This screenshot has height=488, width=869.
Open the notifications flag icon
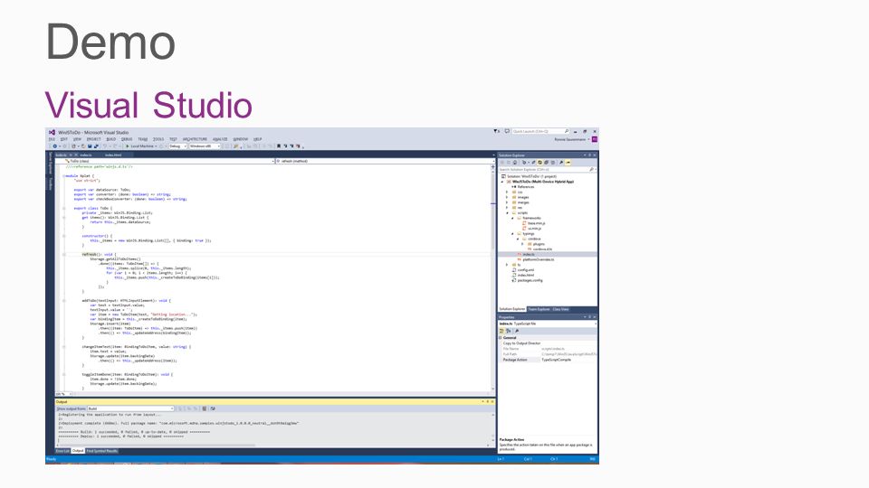[496, 131]
